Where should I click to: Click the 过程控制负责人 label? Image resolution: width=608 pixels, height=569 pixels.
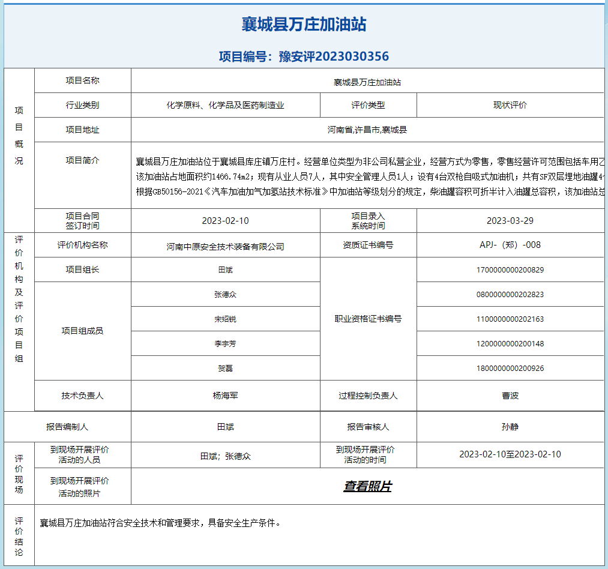368,396
